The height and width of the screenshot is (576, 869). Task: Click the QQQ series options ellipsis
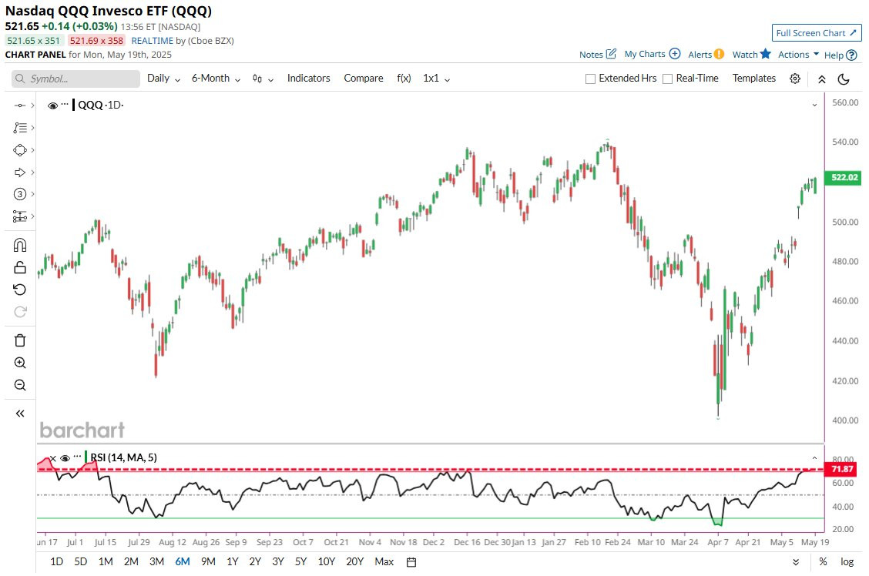65,104
